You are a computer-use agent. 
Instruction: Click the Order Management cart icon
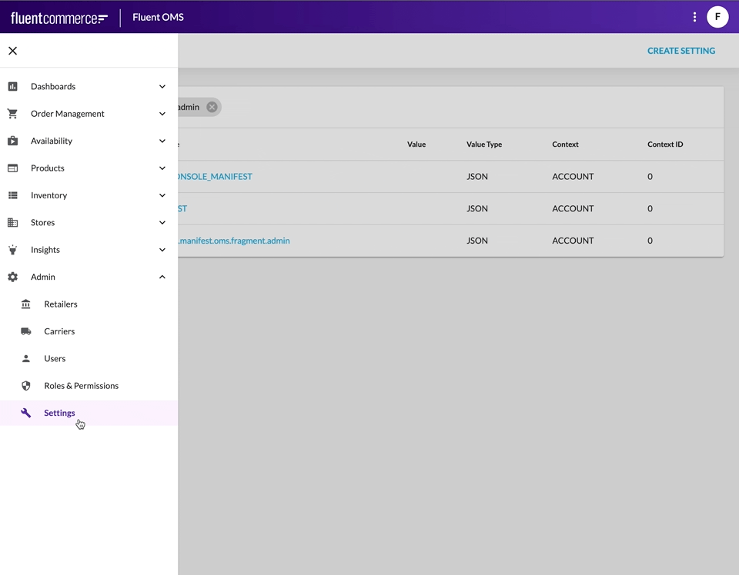[x=12, y=114]
